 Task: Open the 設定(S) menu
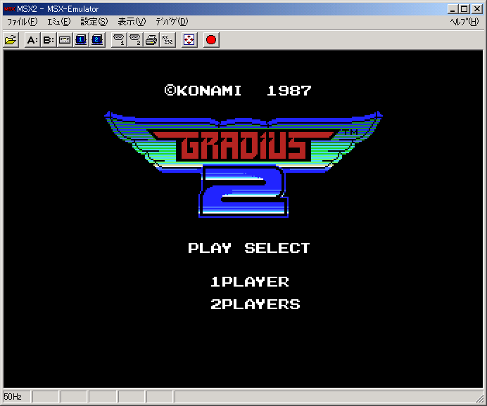point(94,22)
